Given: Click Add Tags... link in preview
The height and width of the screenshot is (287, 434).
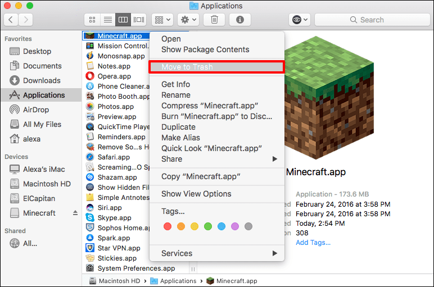Looking at the screenshot, I should point(313,243).
